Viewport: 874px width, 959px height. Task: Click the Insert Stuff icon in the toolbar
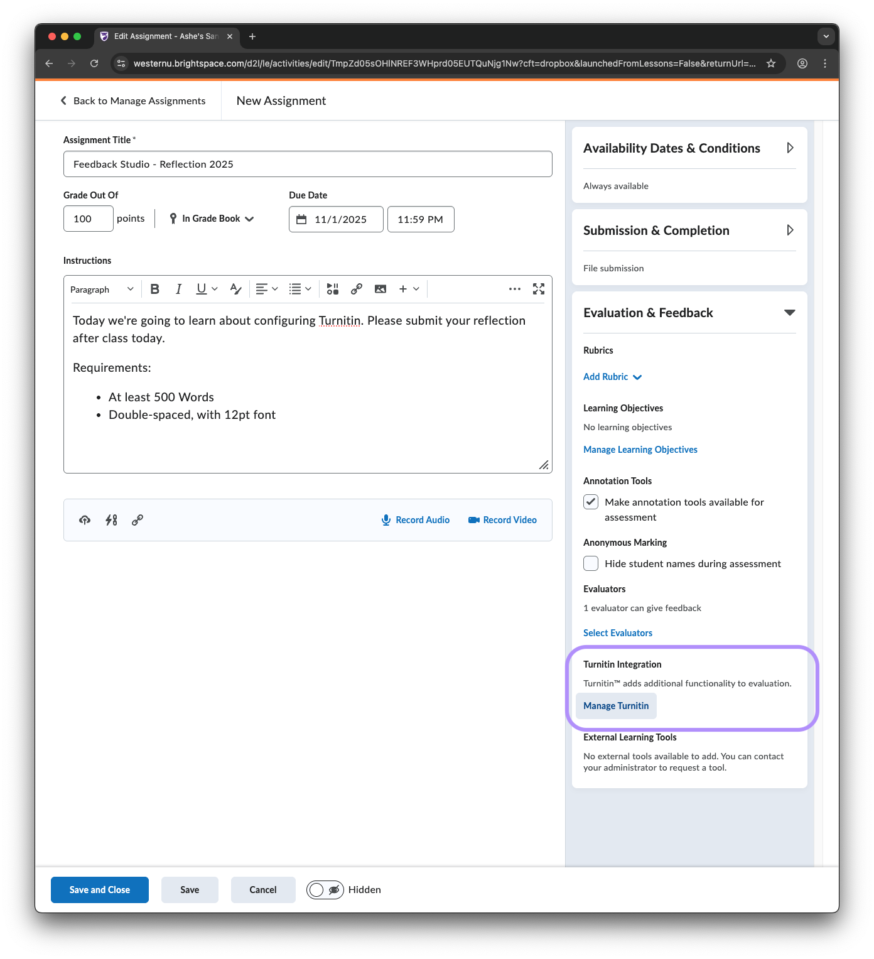coord(333,289)
